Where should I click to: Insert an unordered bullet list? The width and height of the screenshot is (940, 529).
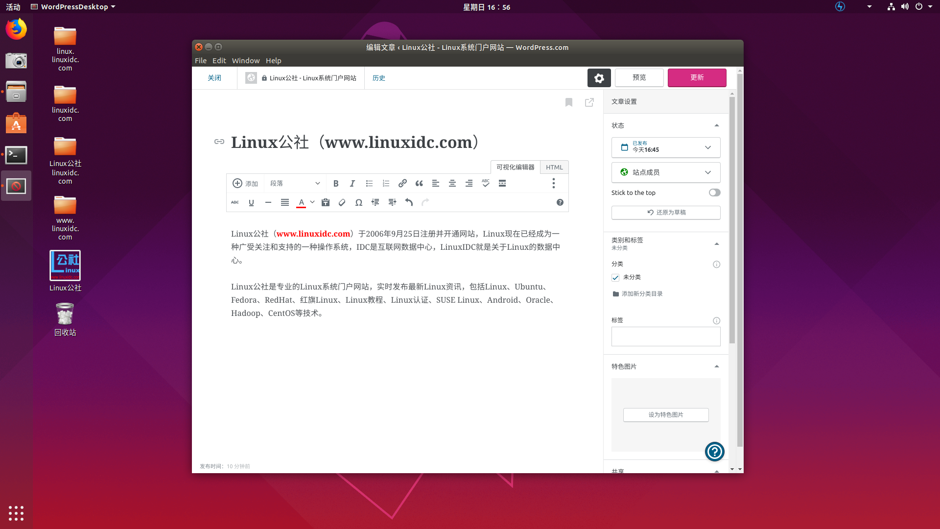pos(369,183)
